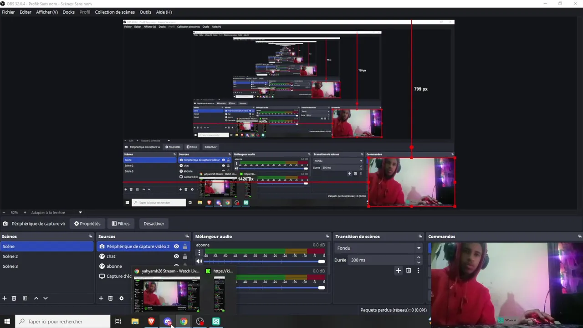This screenshot has height=328, width=583.
Task: Delete selected scene with trash icon
Action: (x=14, y=298)
